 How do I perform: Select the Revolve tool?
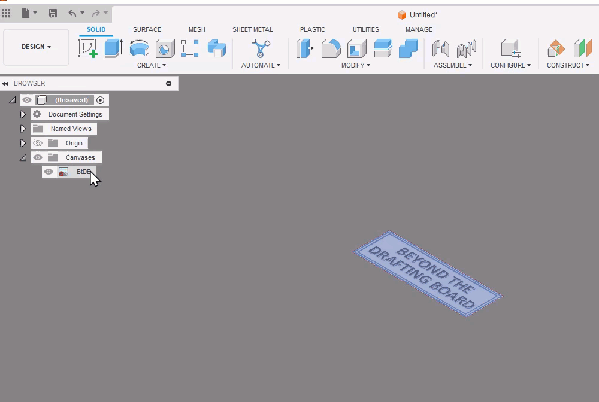[x=140, y=48]
